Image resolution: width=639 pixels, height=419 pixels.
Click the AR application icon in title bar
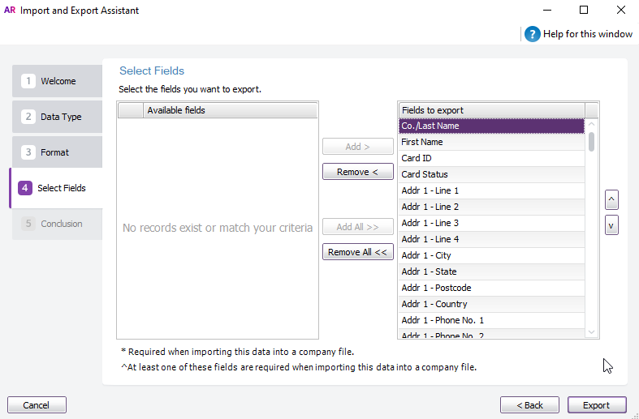[10, 11]
